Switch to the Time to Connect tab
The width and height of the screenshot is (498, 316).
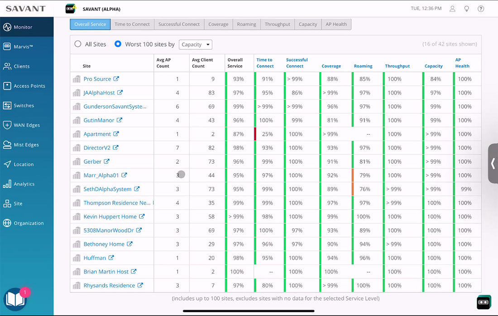(132, 24)
